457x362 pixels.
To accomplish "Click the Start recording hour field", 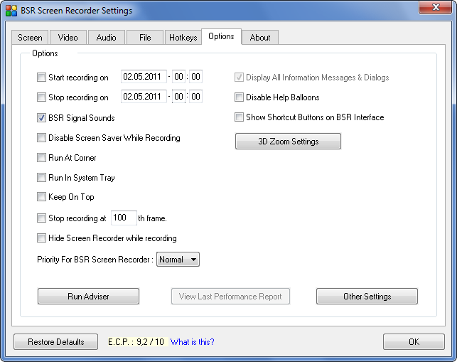I will [178, 77].
